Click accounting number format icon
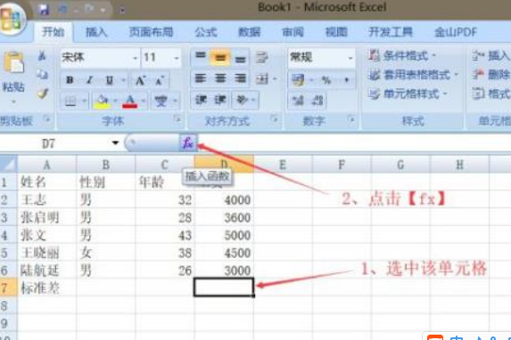The height and width of the screenshot is (340, 511). pyautogui.click(x=298, y=79)
